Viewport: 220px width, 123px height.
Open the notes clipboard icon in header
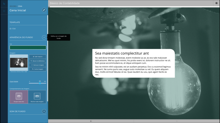[216, 3]
